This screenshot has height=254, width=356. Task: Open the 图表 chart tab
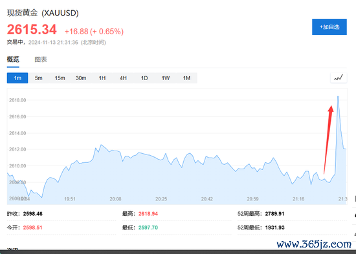pos(41,59)
